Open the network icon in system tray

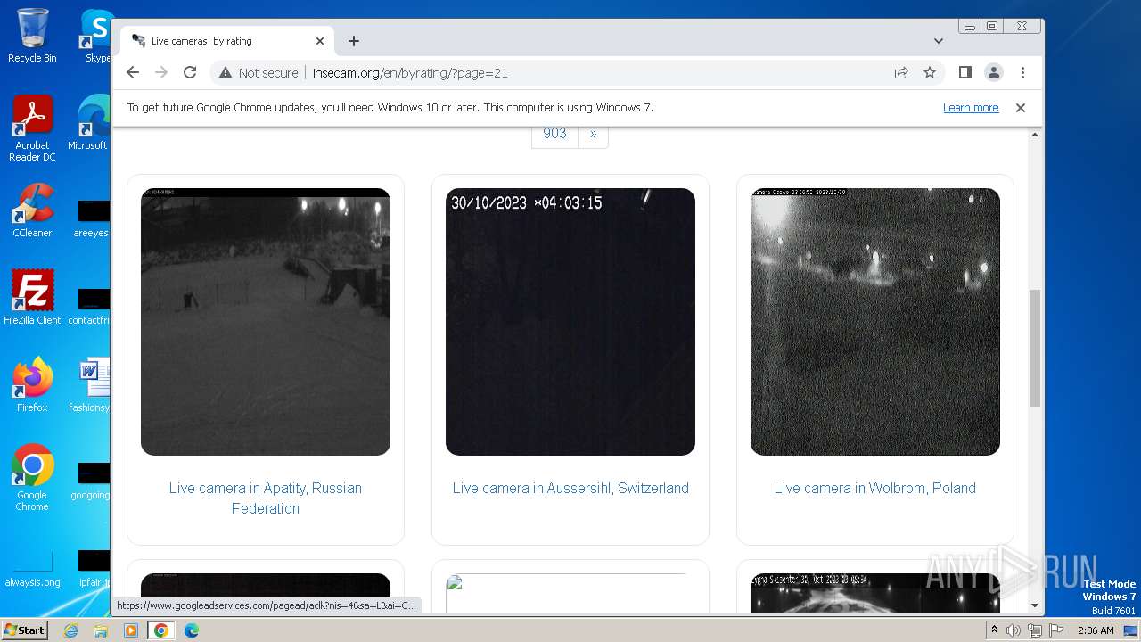coord(1035,630)
